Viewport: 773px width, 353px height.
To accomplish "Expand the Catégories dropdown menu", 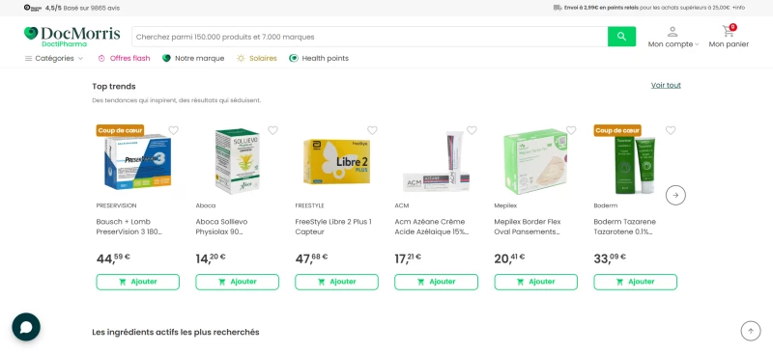I will (54, 58).
